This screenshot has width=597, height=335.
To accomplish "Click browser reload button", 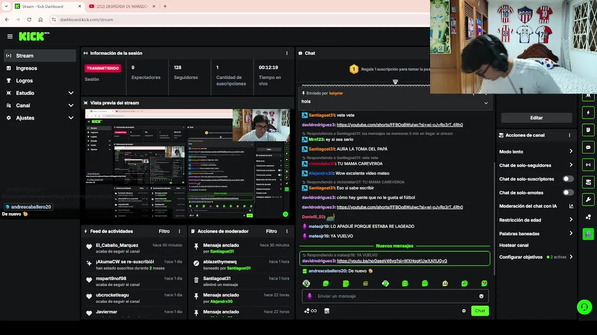I will pos(29,20).
